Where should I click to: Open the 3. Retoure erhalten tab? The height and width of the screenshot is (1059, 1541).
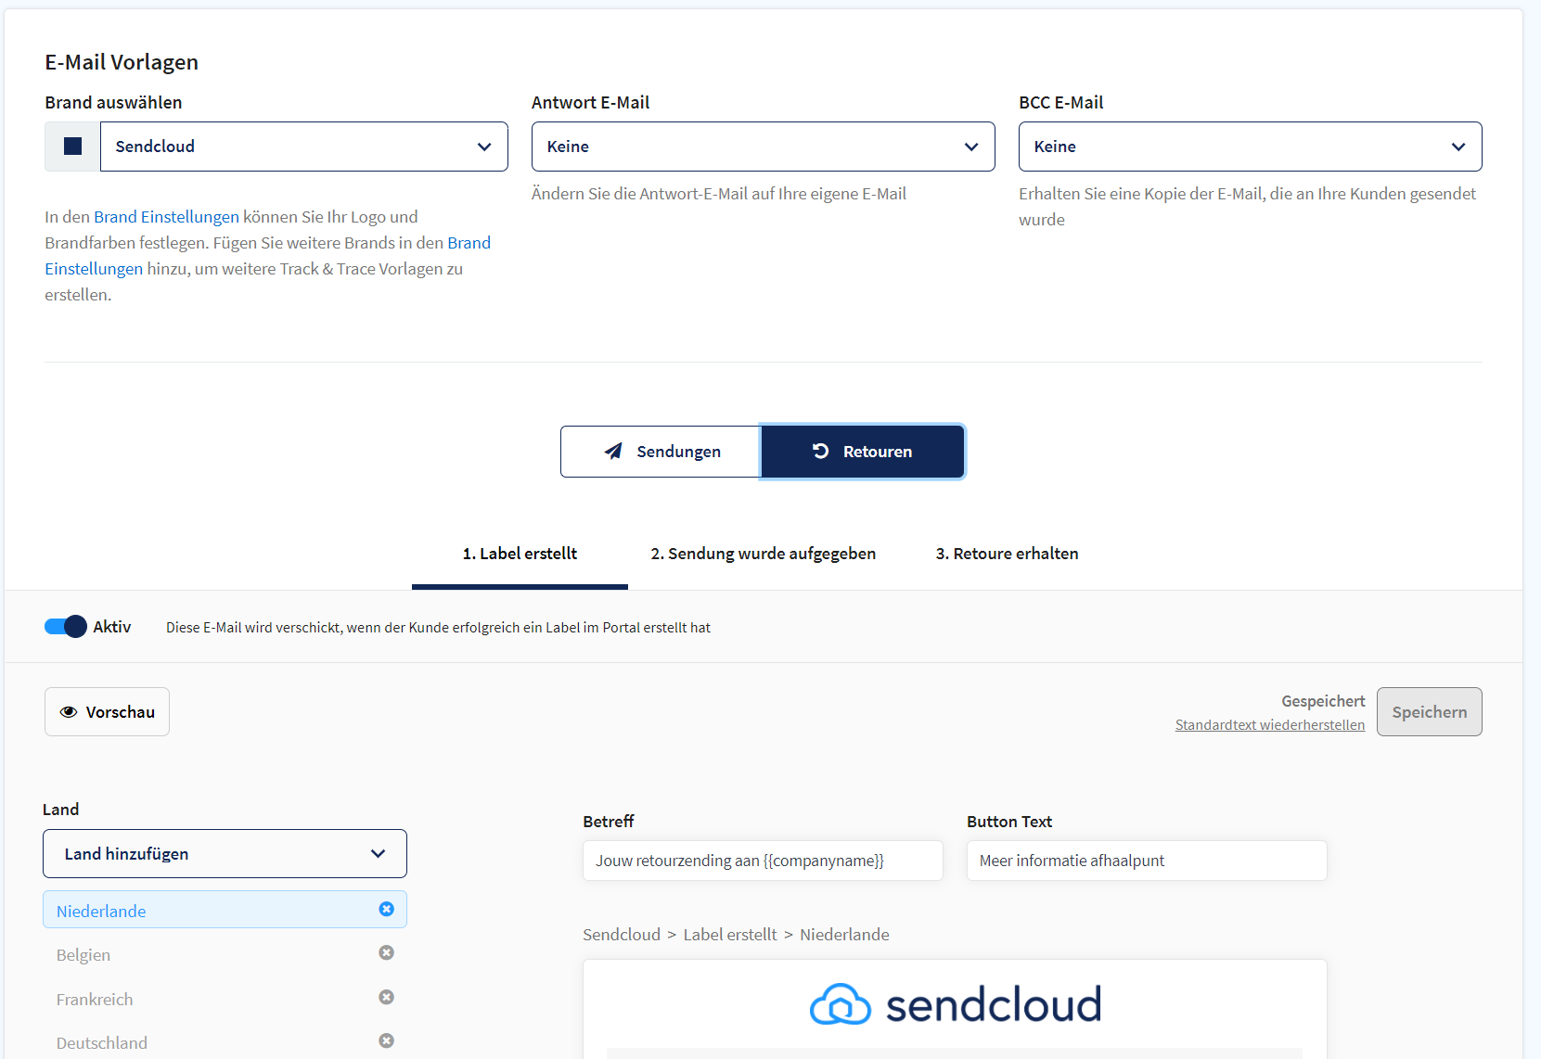click(x=1007, y=554)
